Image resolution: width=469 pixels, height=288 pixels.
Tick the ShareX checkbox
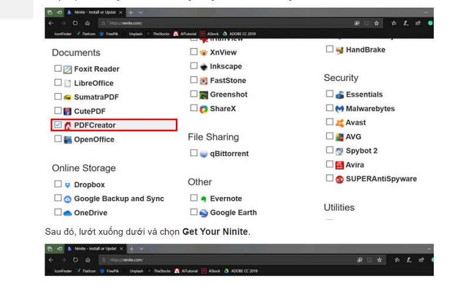point(194,108)
